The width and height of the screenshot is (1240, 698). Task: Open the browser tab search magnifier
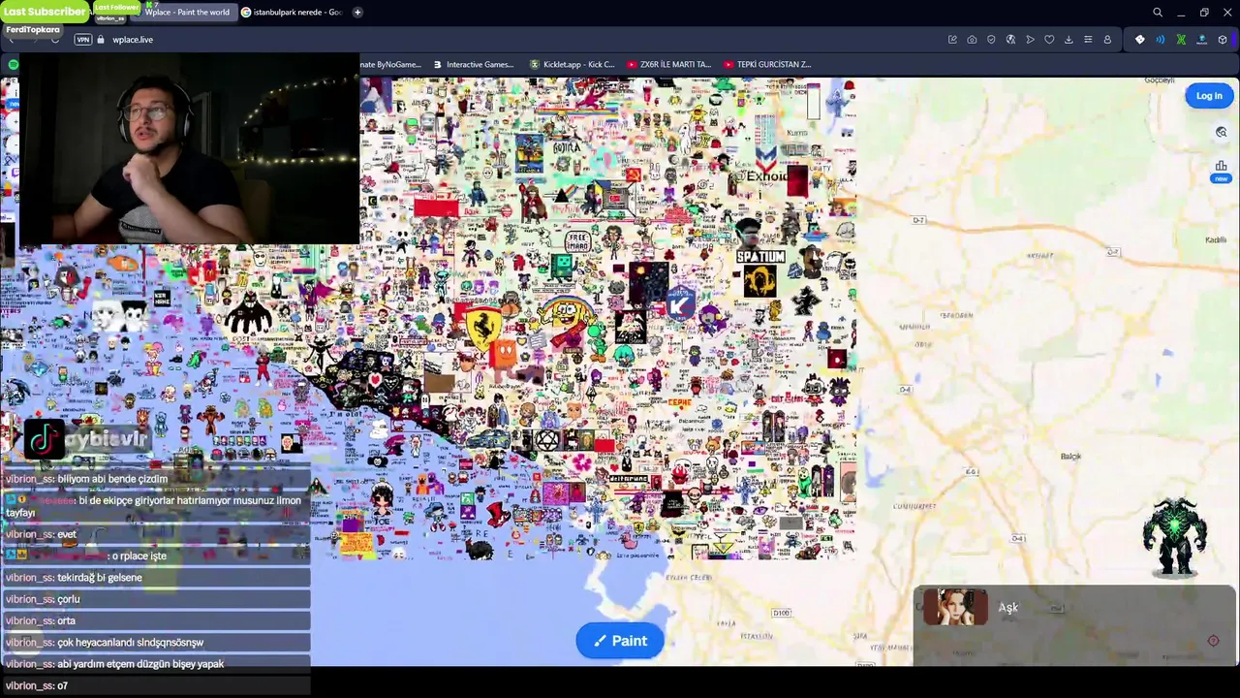pyautogui.click(x=1158, y=13)
